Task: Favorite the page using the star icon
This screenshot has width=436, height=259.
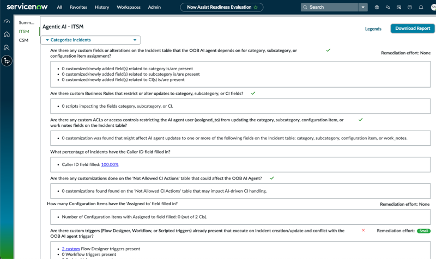Action: 256,8
